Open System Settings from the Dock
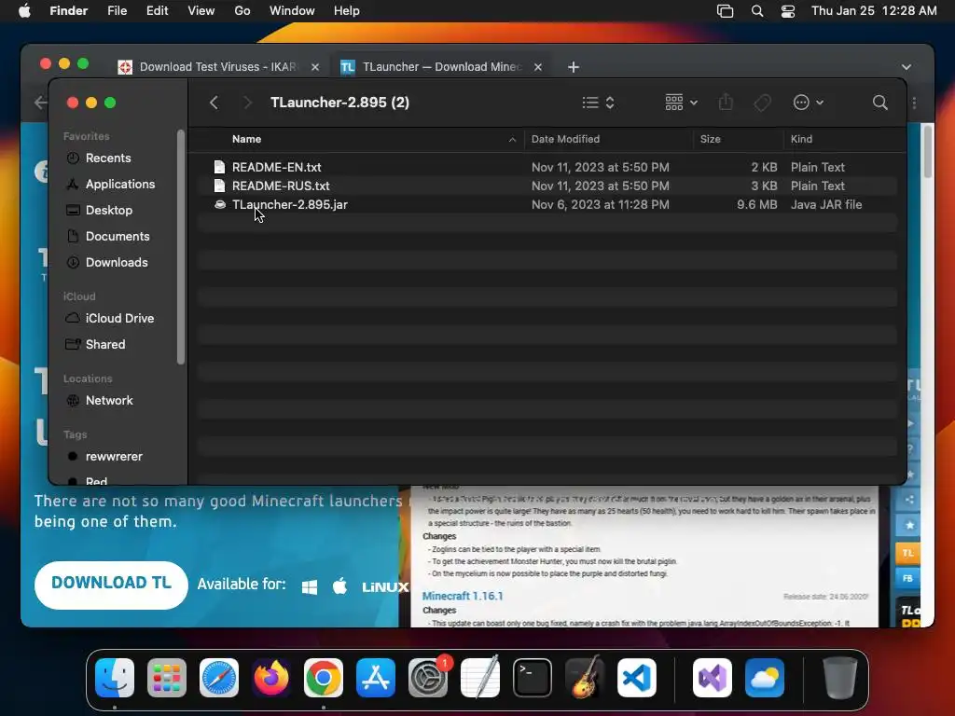This screenshot has height=716, width=955. (428, 678)
